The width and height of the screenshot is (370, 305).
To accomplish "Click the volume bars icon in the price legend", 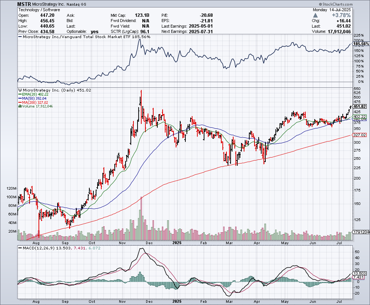I will (x=20, y=106).
